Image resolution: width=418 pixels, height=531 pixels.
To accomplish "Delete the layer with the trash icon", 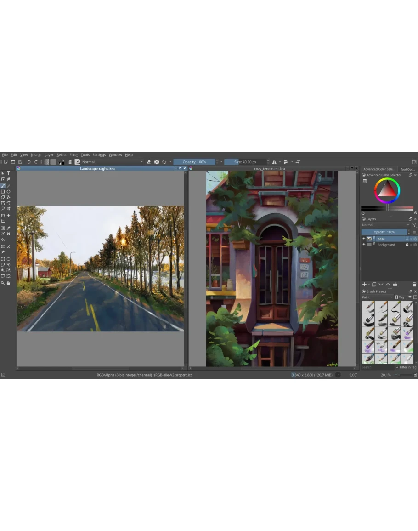I will (414, 285).
